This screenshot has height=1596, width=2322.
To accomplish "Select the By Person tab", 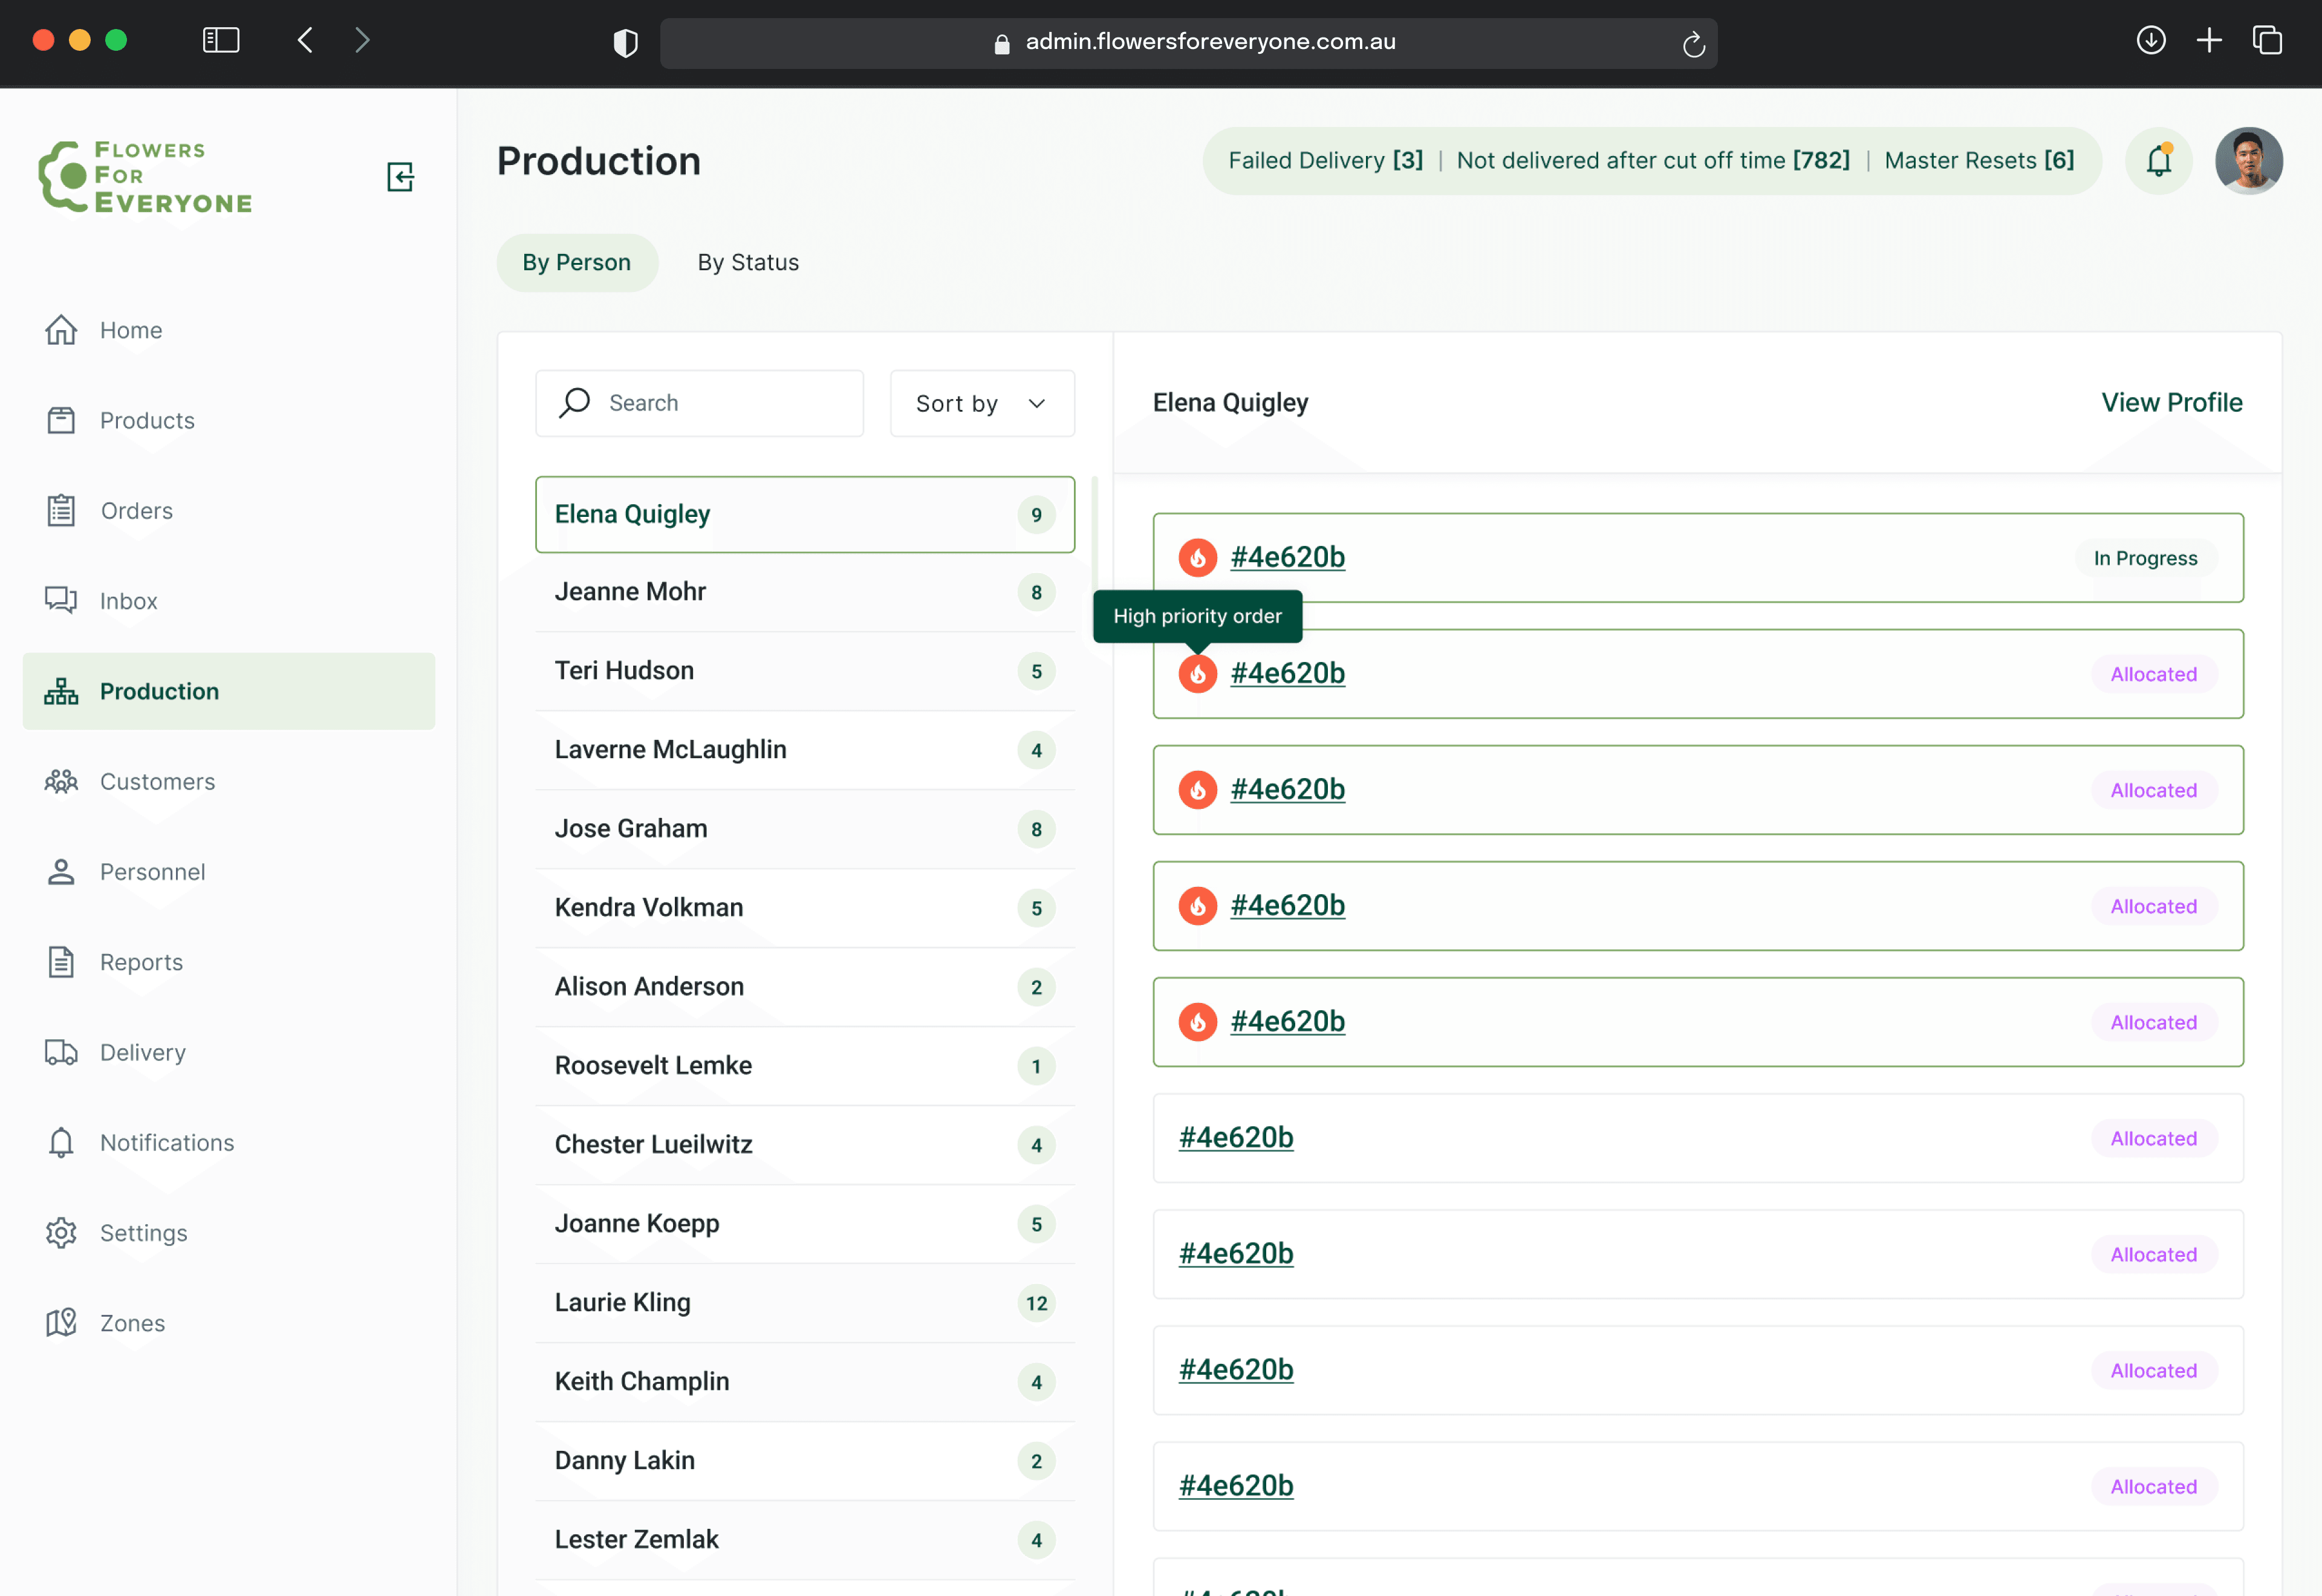I will [577, 262].
